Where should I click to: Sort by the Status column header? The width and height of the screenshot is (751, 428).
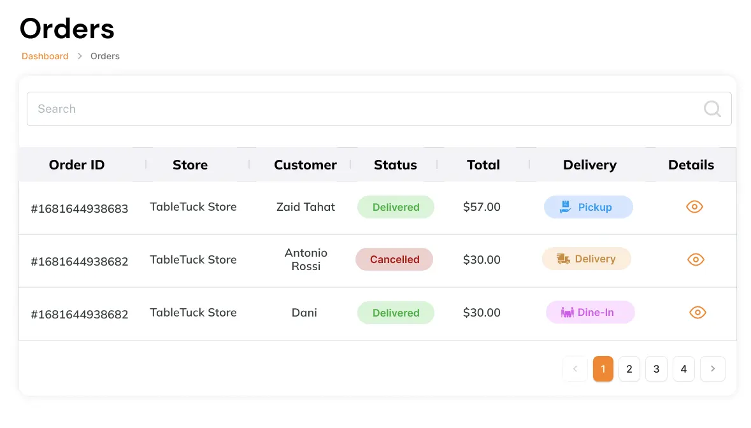click(x=395, y=165)
